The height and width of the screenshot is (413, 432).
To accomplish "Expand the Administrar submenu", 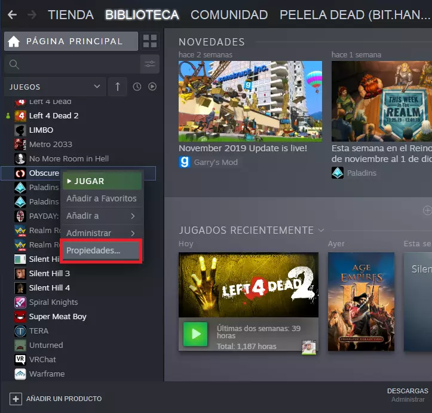I will point(101,233).
